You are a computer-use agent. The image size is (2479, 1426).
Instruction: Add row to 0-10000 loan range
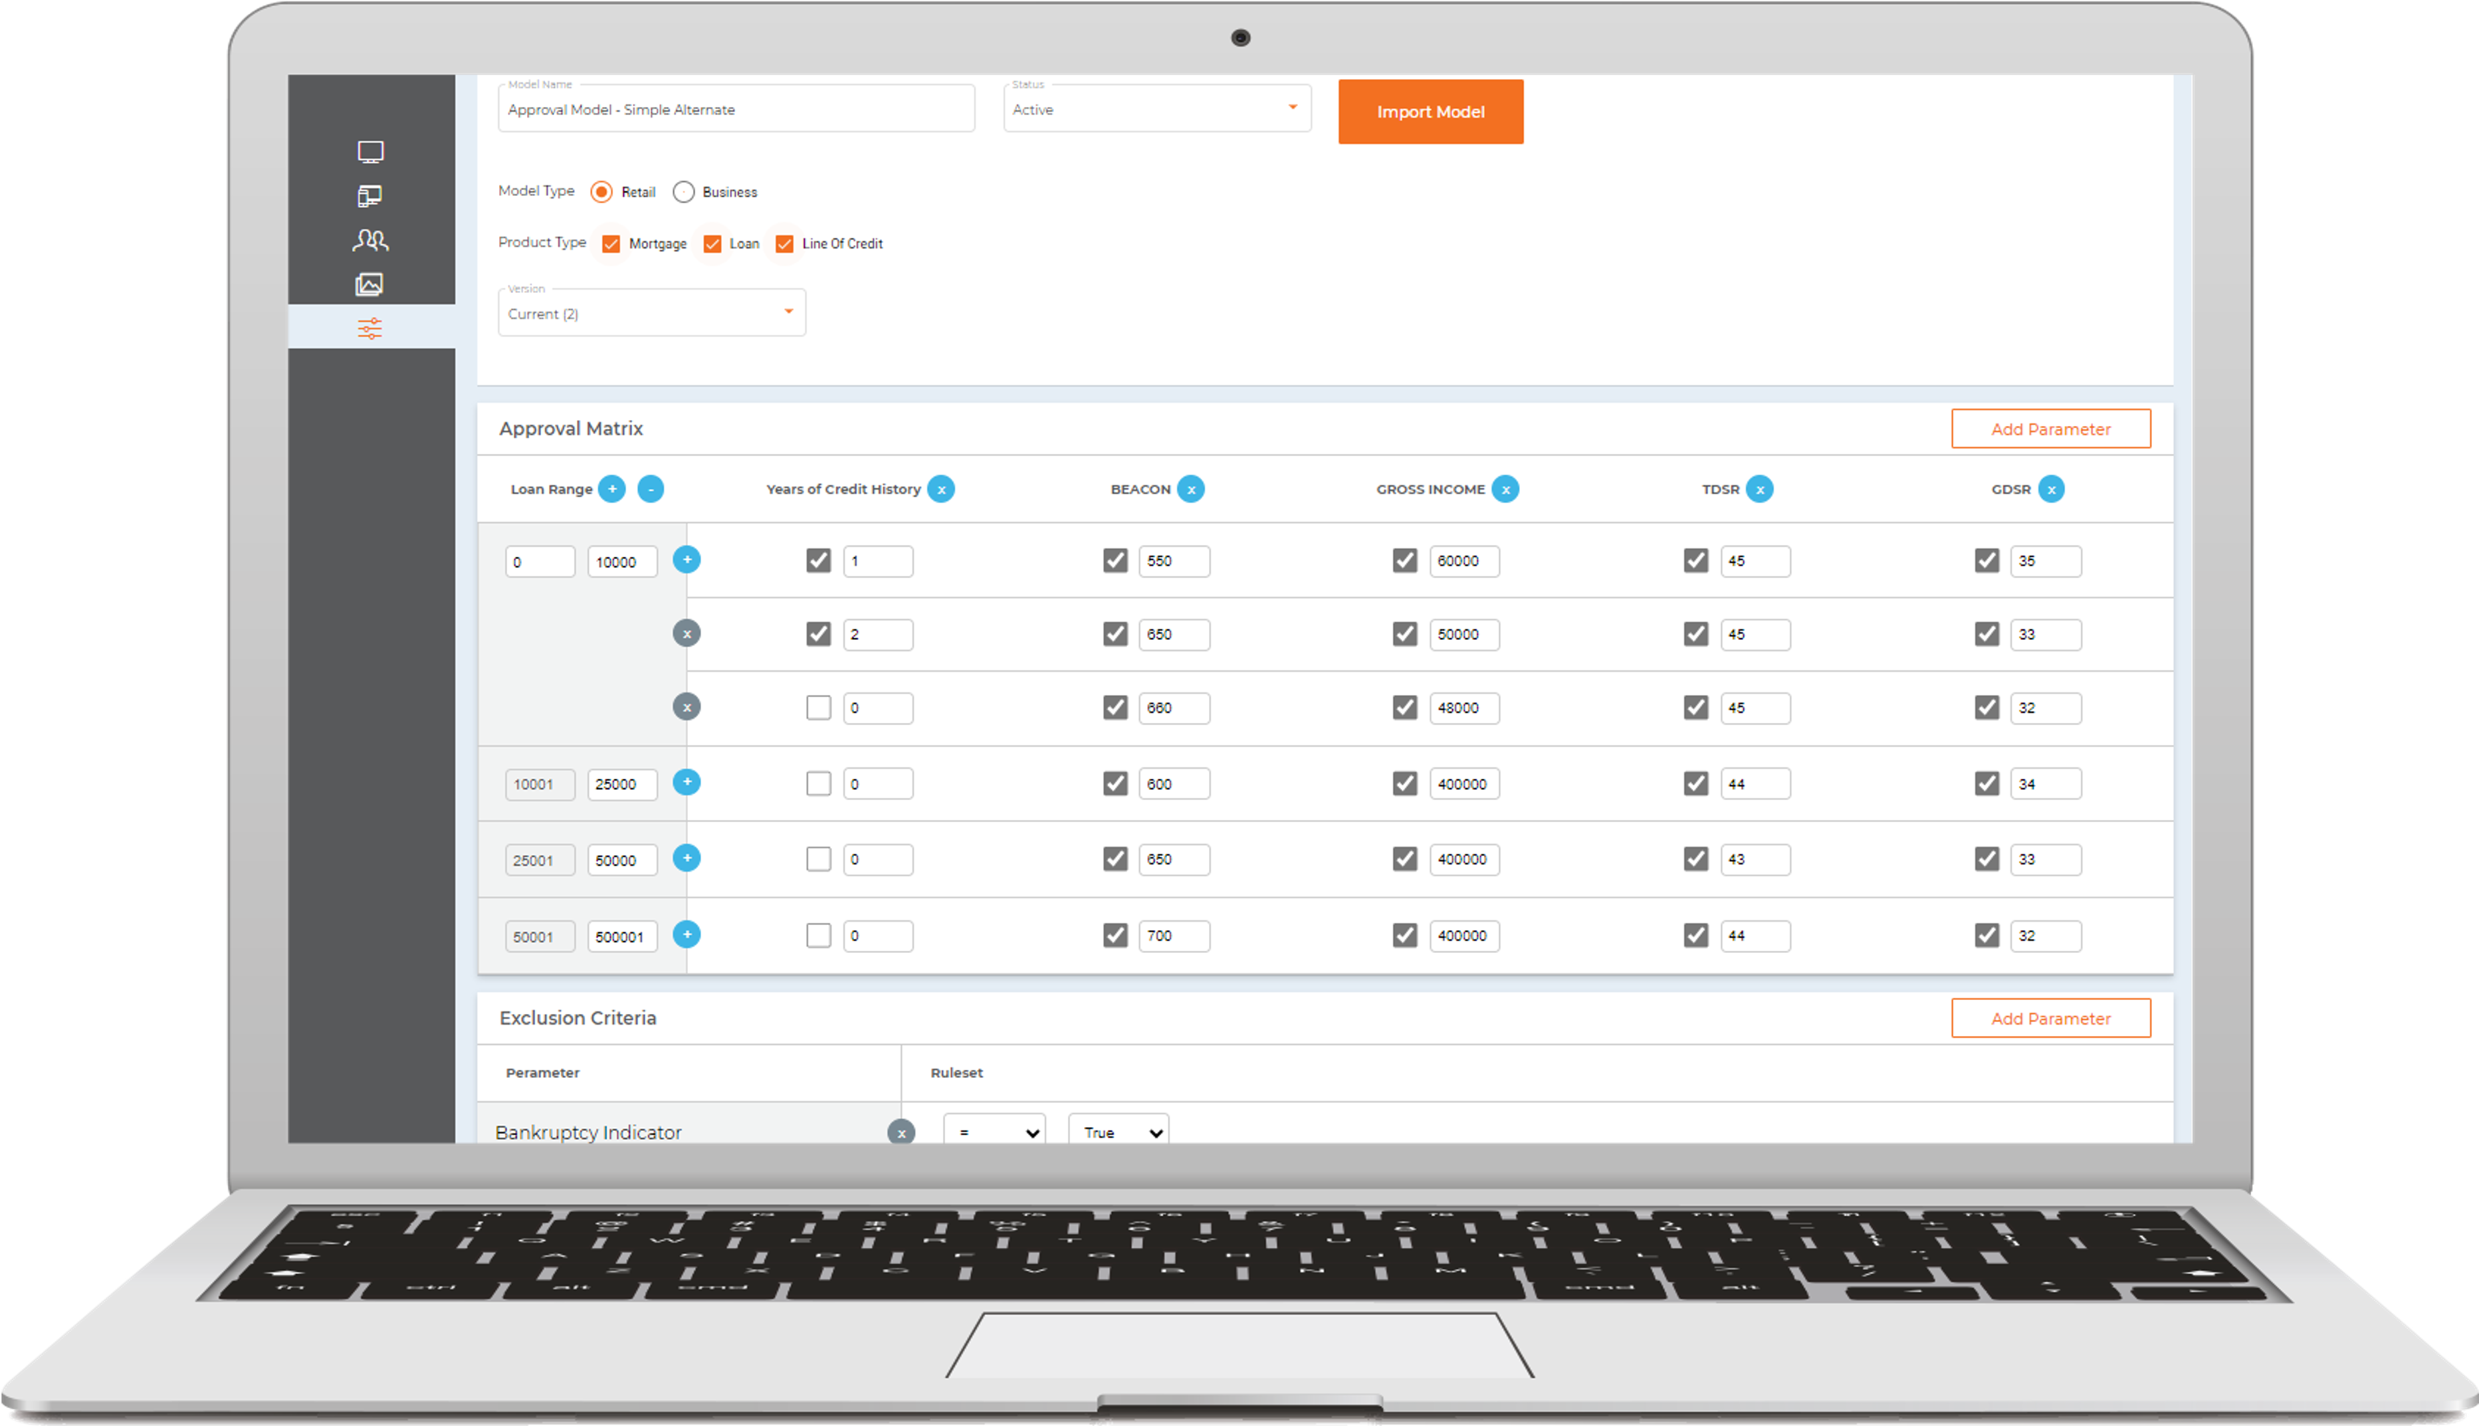687,560
